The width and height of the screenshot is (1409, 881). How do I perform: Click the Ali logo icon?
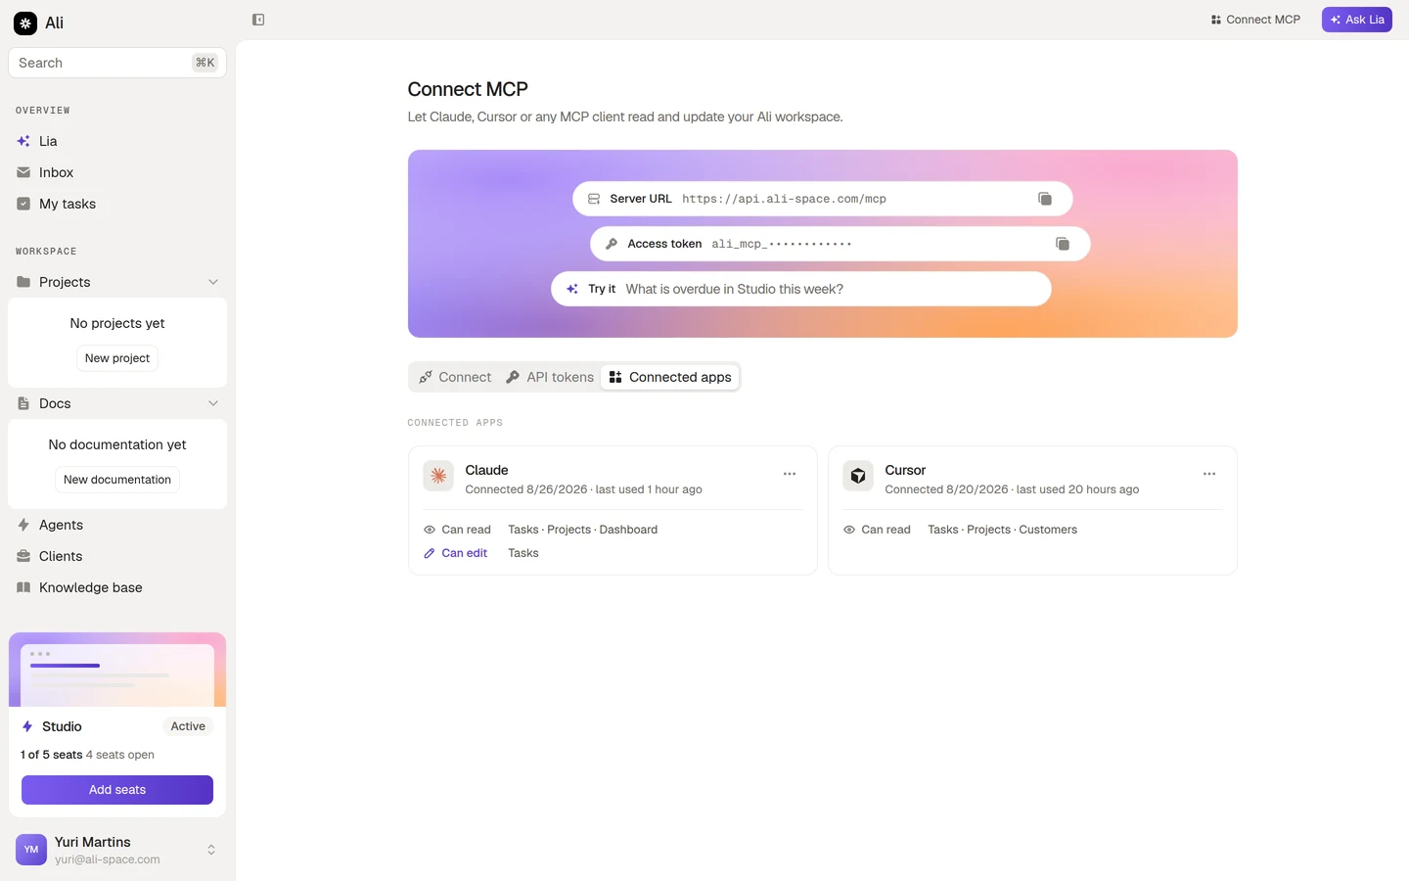point(25,23)
